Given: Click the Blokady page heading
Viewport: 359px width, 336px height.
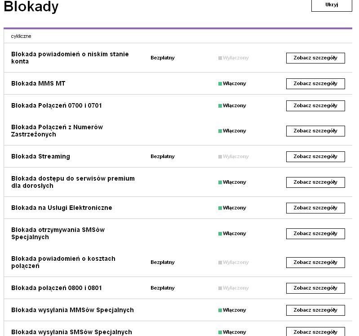Looking at the screenshot, I should click(x=31, y=7).
